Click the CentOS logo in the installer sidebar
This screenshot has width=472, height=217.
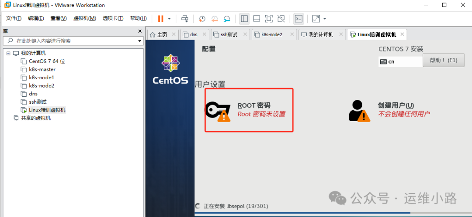tap(170, 69)
